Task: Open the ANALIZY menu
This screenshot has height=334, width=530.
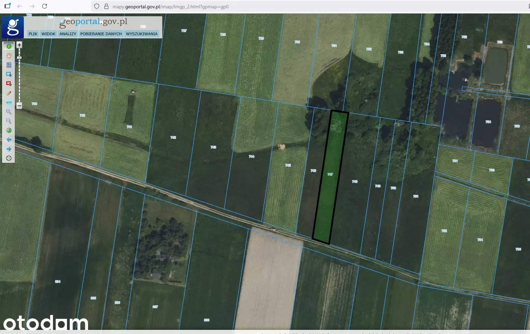Action: point(68,34)
